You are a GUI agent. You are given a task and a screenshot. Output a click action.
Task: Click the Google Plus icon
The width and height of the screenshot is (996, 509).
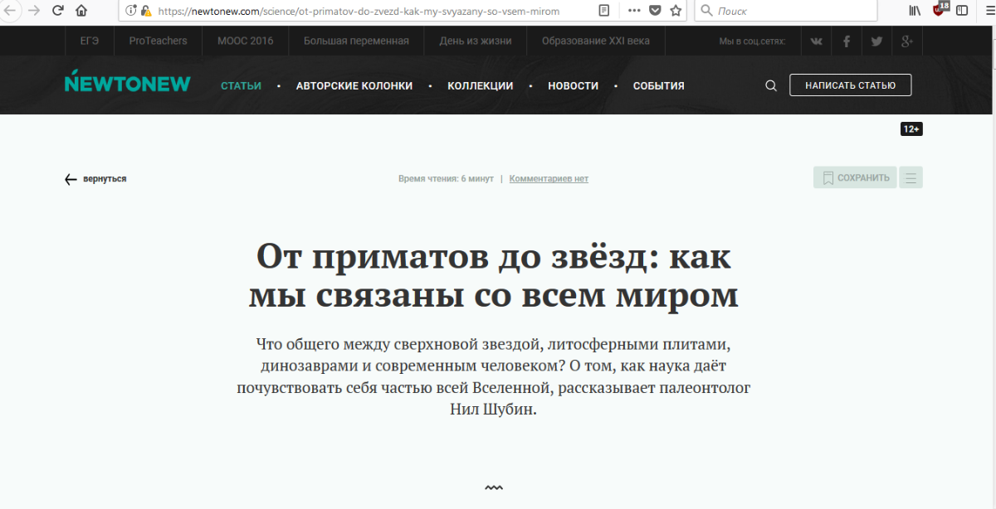[907, 41]
